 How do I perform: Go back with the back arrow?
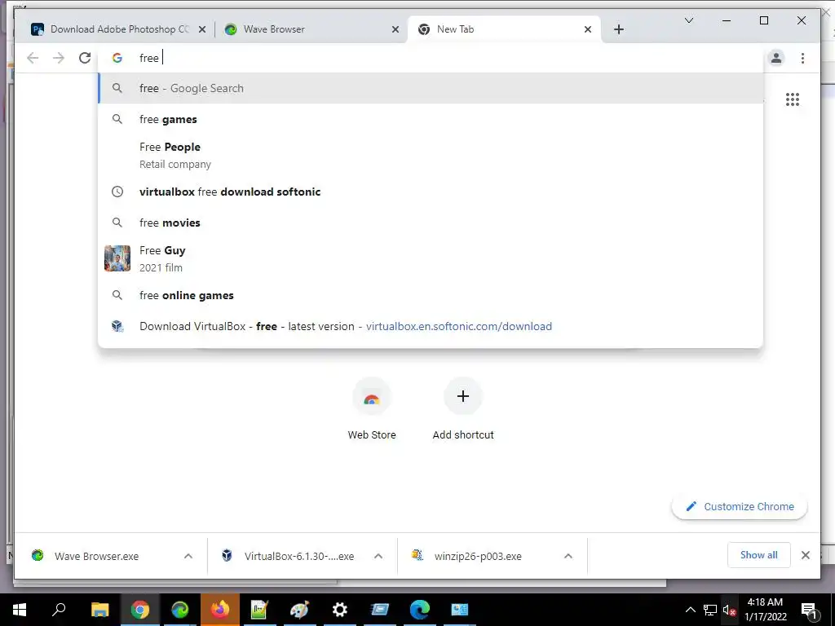[33, 58]
